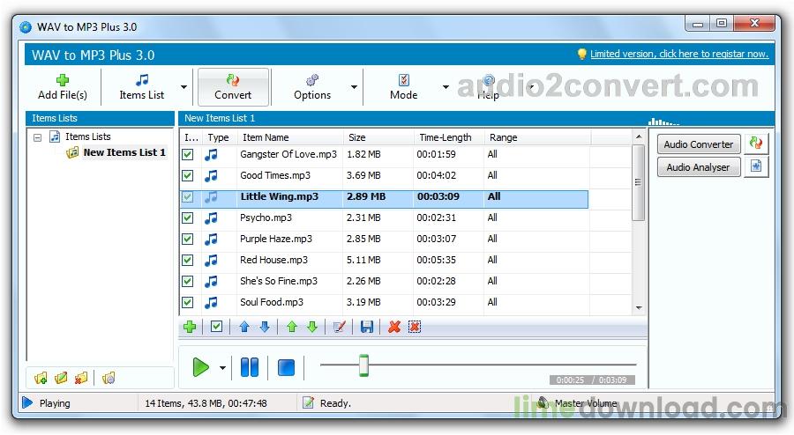Start conversion with the Convert button
The height and width of the screenshot is (435, 794).
tap(233, 87)
